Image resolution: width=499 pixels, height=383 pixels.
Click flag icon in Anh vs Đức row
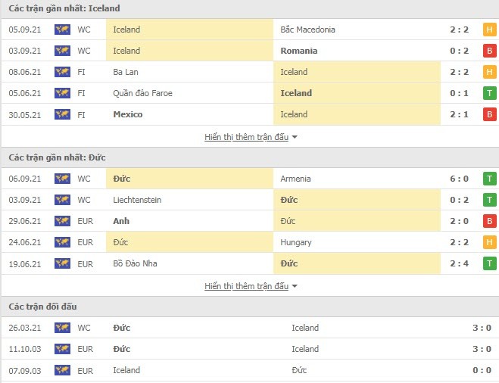(x=62, y=221)
